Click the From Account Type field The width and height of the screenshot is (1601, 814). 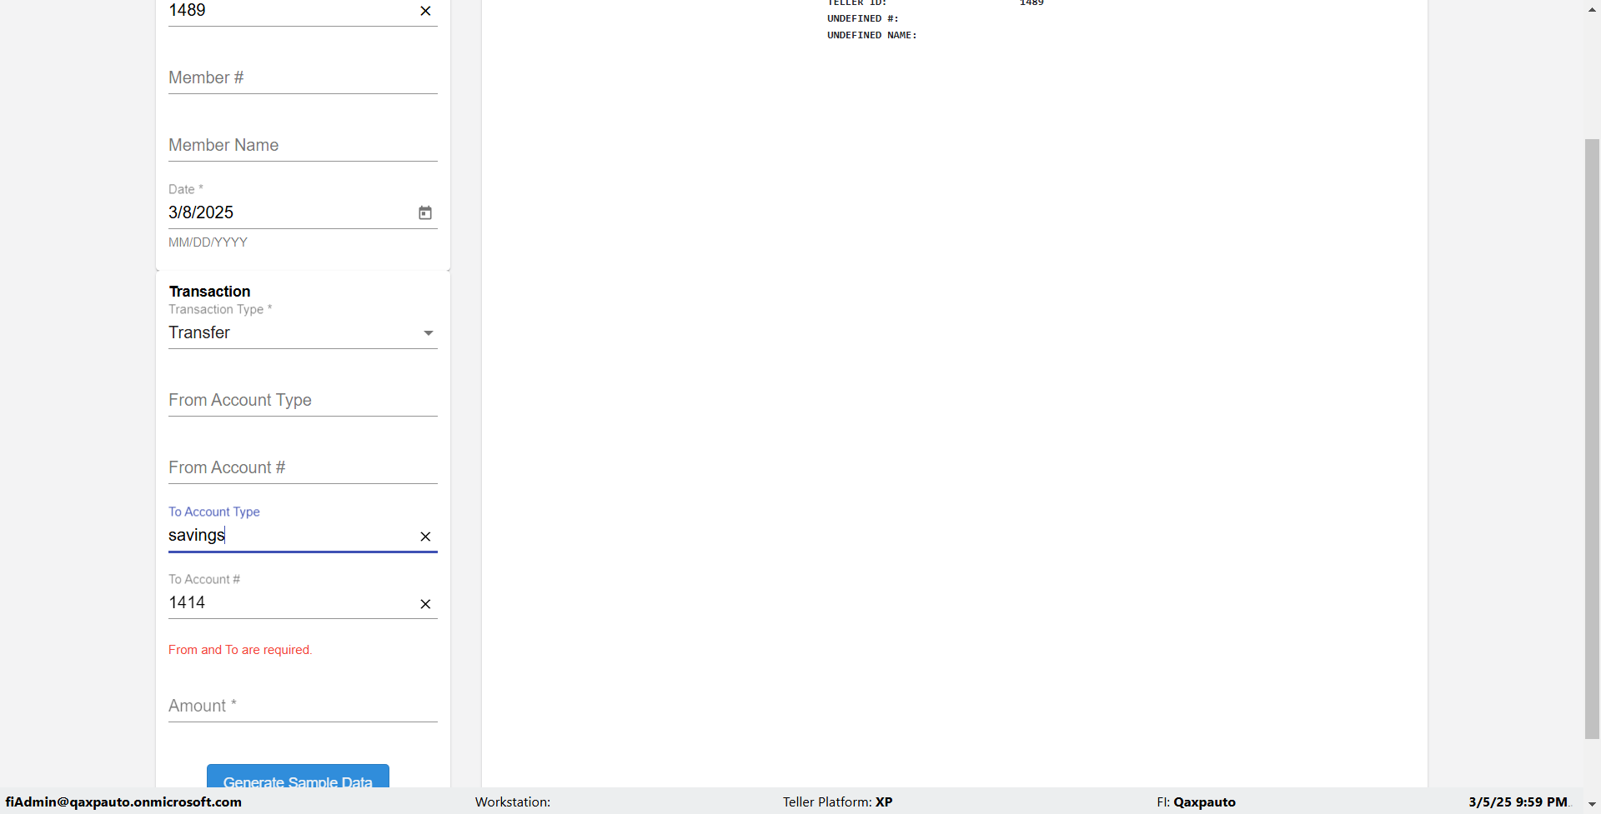[x=303, y=400]
